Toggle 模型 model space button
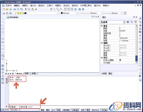This screenshot has width=143, height=112. [88, 110]
